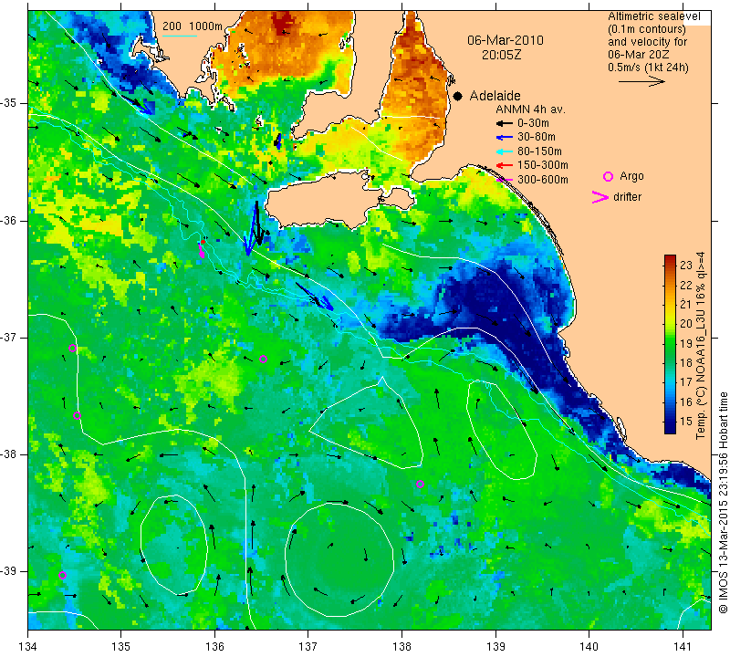Click the 0.5m/s (1kt 24h) scale text
Screen dimensions: 730x657
coord(648,68)
